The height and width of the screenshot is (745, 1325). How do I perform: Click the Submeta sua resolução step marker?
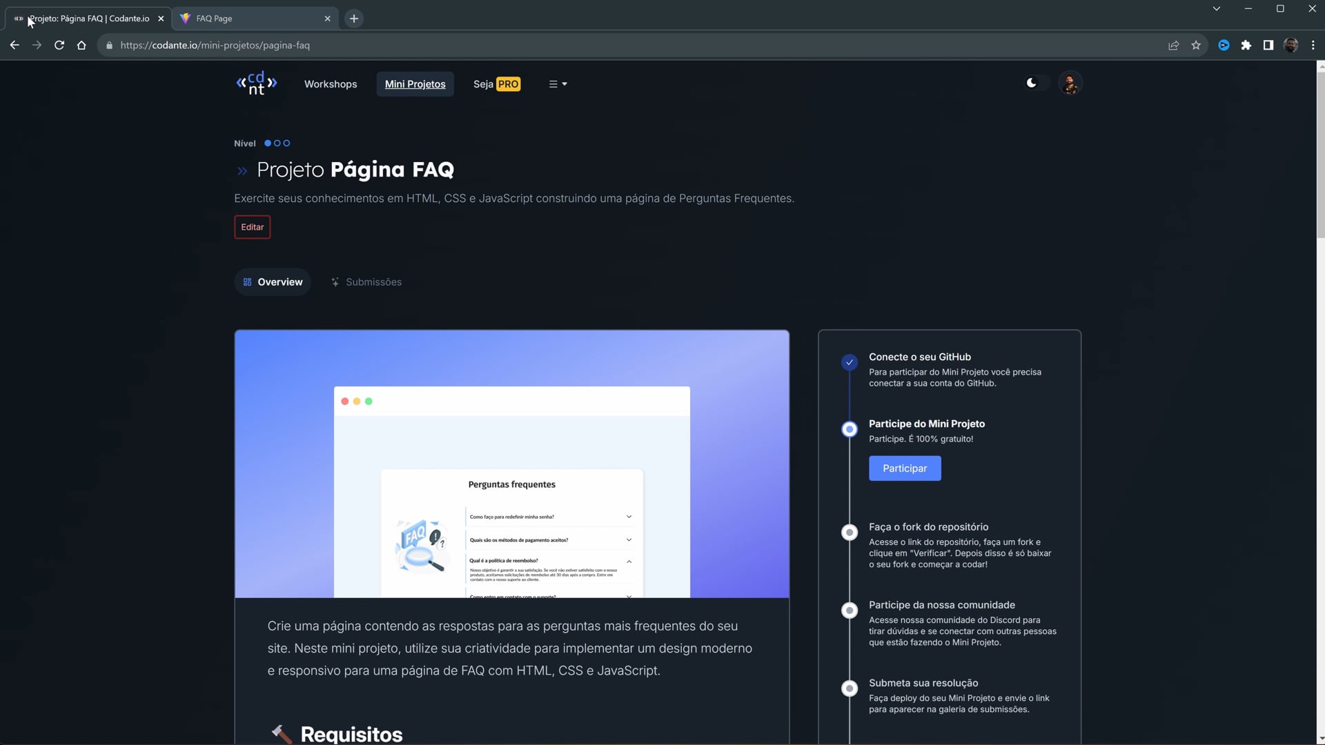(850, 688)
